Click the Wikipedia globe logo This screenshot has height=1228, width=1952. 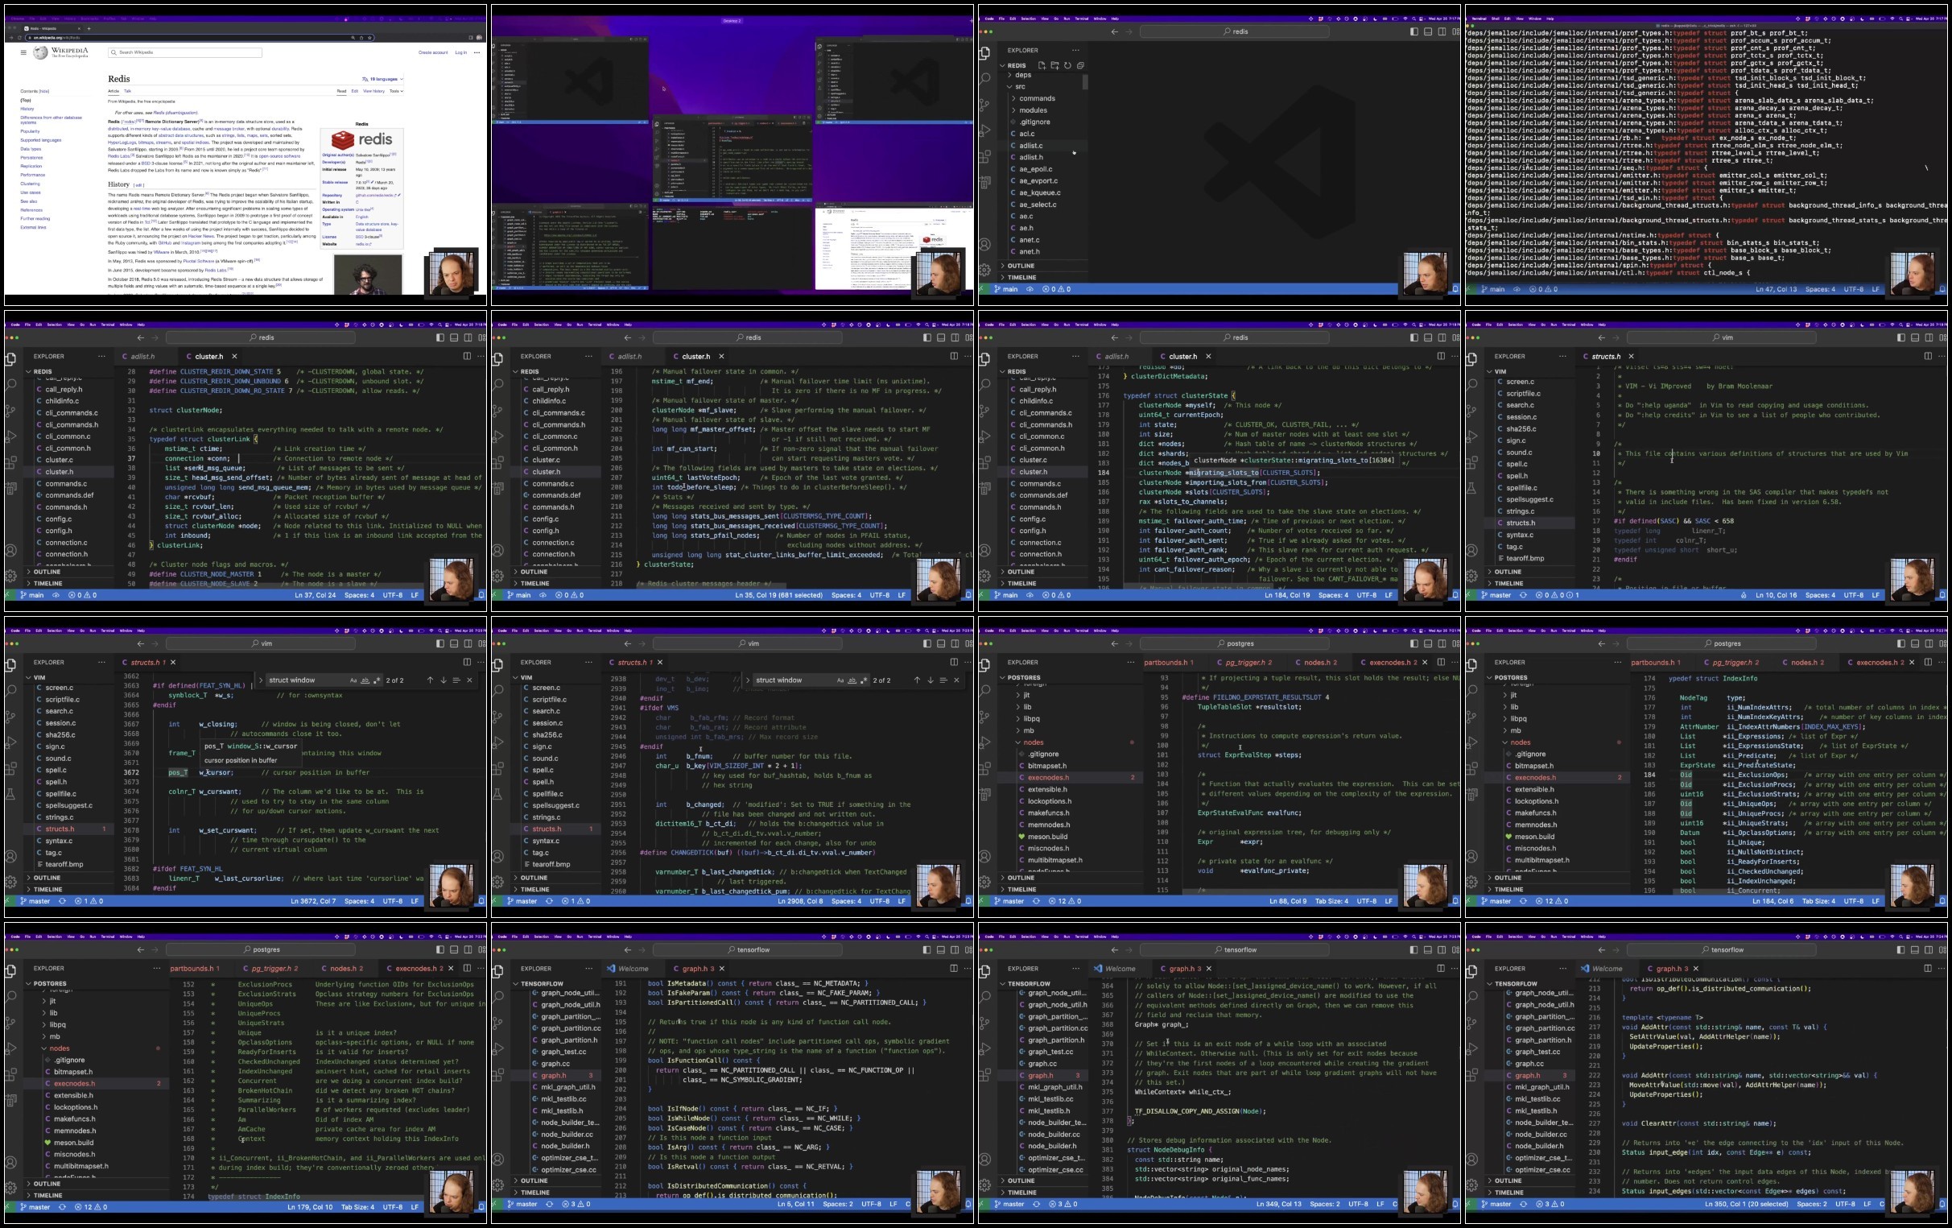click(x=40, y=52)
